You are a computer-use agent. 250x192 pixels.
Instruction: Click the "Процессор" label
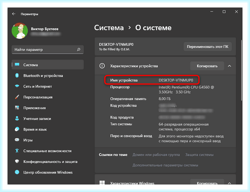tap(120, 87)
